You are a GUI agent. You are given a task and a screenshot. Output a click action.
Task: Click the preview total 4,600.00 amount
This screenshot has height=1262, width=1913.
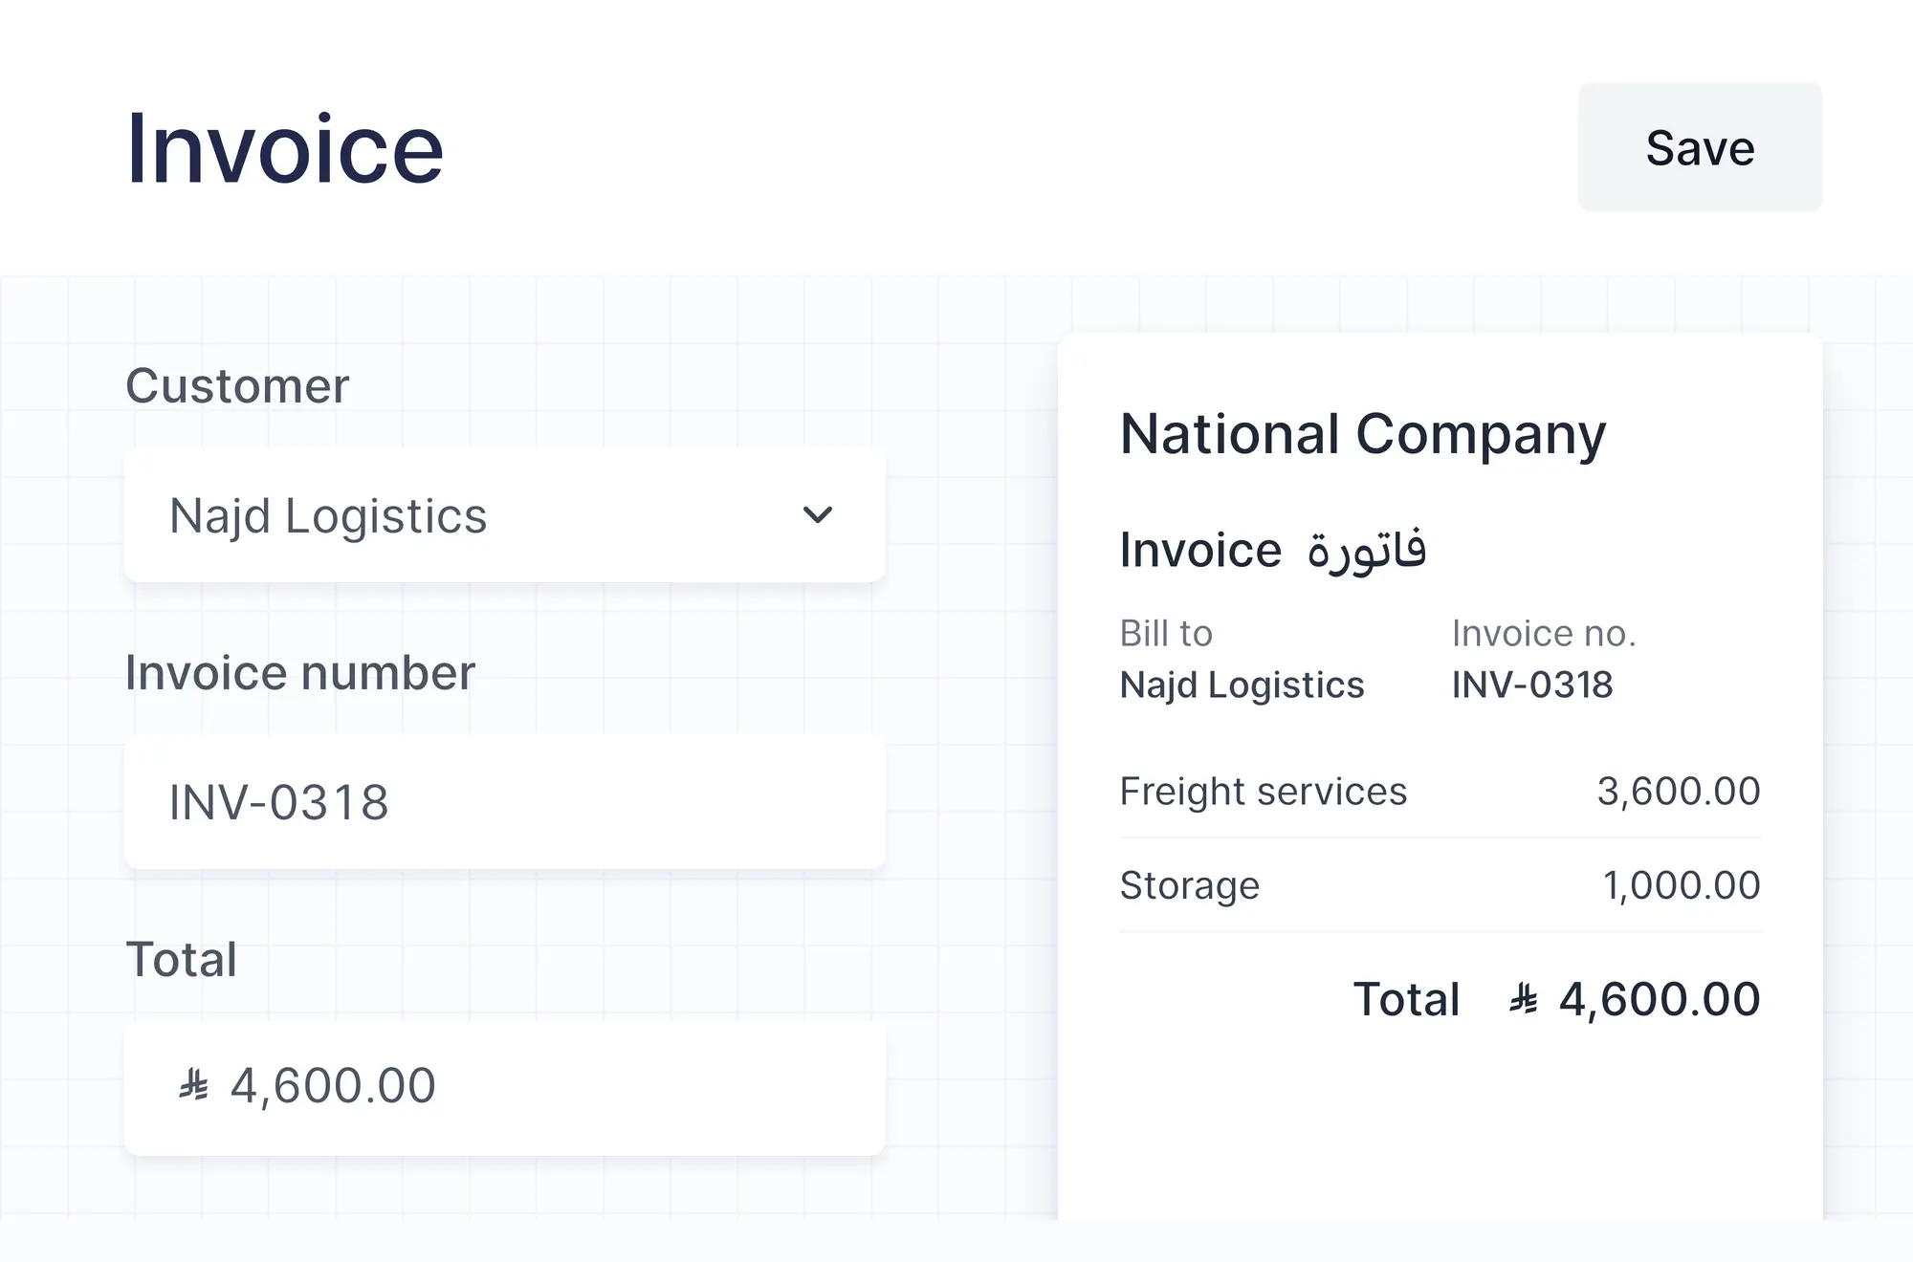(x=1660, y=1000)
